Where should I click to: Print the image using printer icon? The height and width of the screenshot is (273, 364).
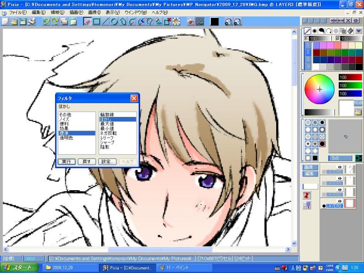click(x=32, y=22)
